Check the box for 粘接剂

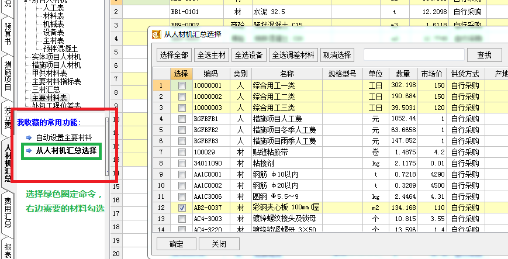click(x=182, y=163)
